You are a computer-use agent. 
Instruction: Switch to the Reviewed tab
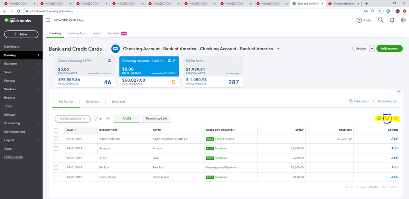point(93,101)
